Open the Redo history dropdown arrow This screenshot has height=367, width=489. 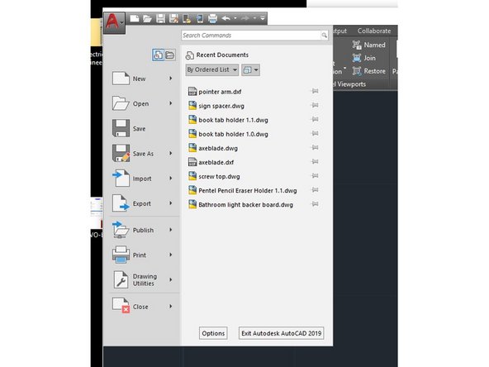[x=254, y=18]
